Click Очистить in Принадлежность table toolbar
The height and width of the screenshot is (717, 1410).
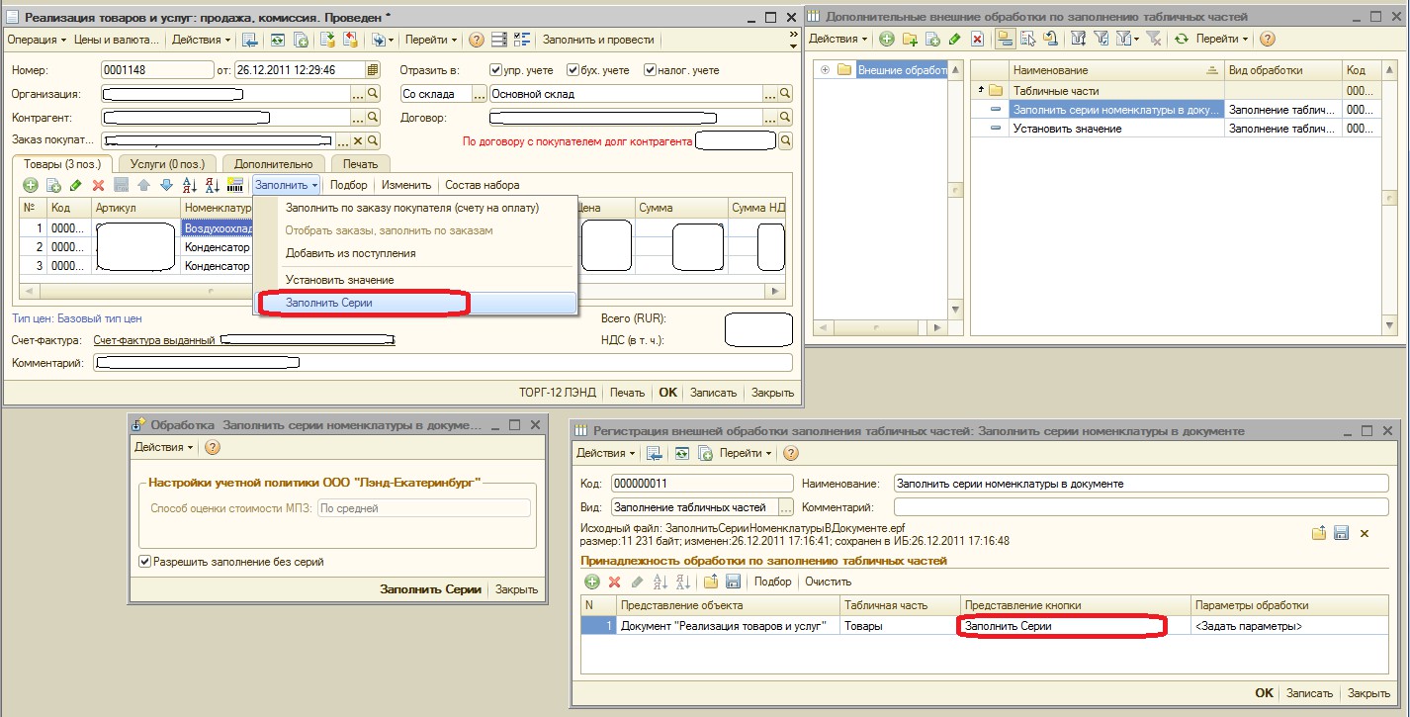[828, 582]
